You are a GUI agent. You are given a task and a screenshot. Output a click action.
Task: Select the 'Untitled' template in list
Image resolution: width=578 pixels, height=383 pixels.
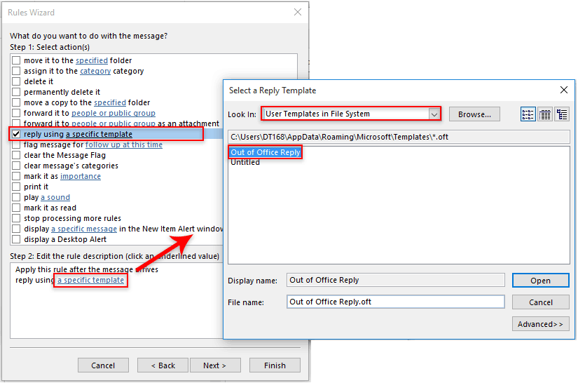click(245, 162)
